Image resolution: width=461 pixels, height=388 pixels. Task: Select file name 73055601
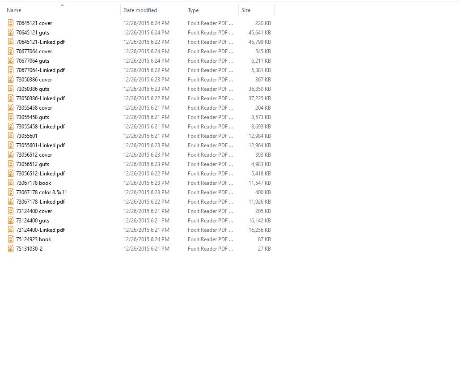(x=27, y=136)
